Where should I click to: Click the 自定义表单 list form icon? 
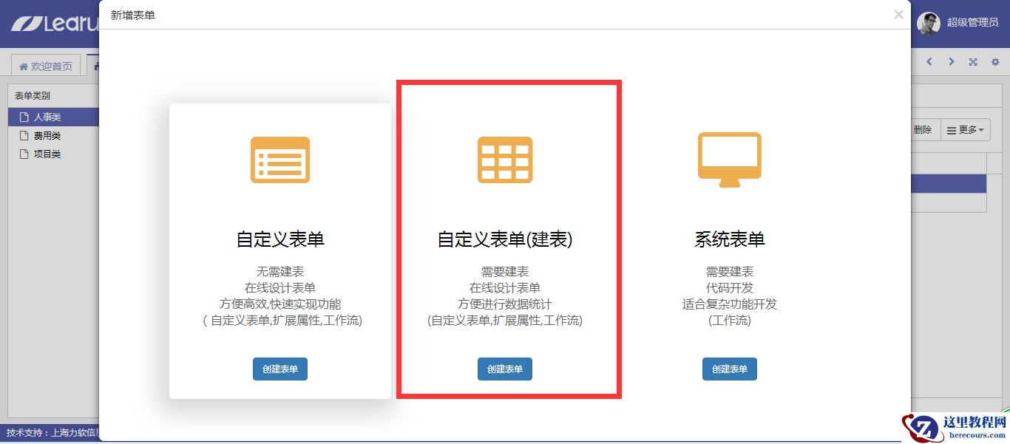(280, 160)
